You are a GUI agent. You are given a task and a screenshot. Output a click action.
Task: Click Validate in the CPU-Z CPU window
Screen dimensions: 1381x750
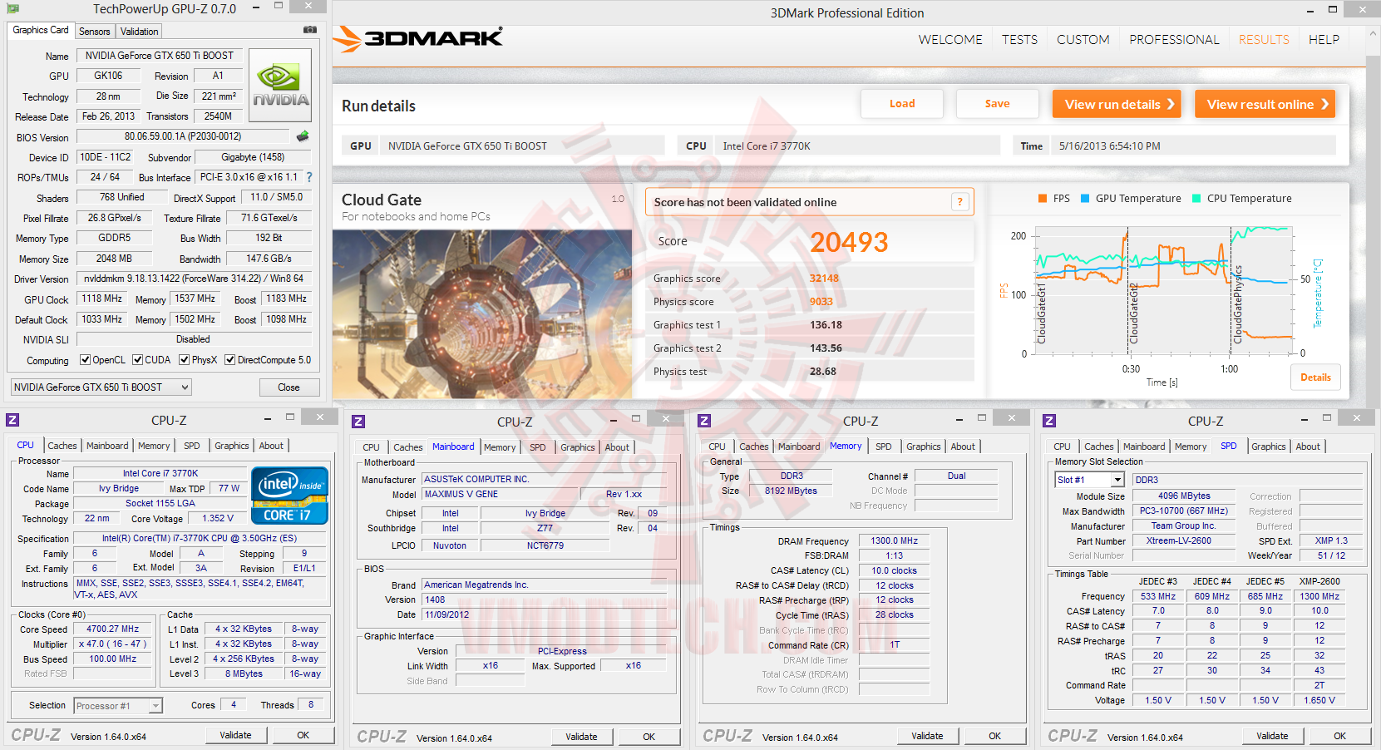[x=235, y=735]
